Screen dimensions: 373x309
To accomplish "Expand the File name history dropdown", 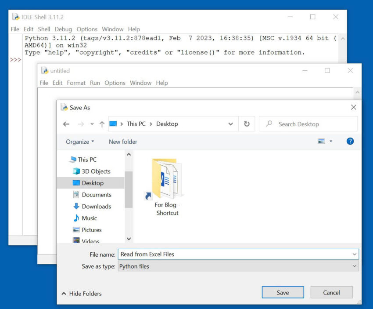I will click(x=354, y=254).
